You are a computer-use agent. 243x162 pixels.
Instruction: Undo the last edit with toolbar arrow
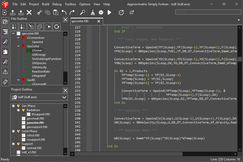[63, 12]
